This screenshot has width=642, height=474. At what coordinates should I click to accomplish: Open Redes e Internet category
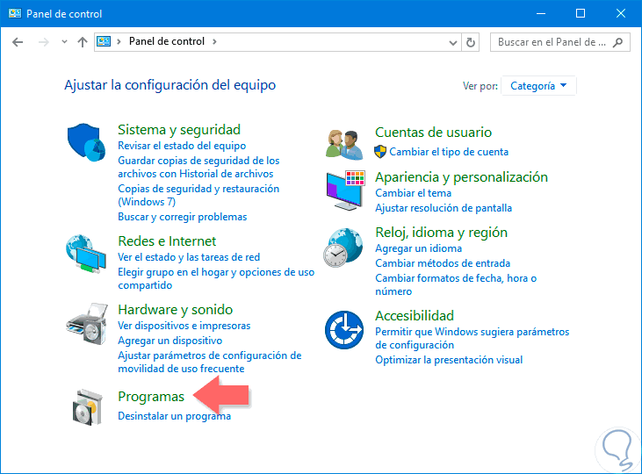tap(167, 241)
